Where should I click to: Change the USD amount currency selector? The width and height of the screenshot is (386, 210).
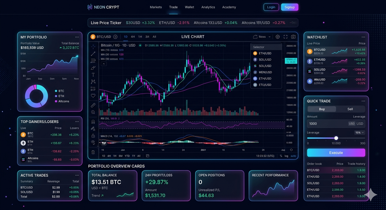(x=352, y=124)
